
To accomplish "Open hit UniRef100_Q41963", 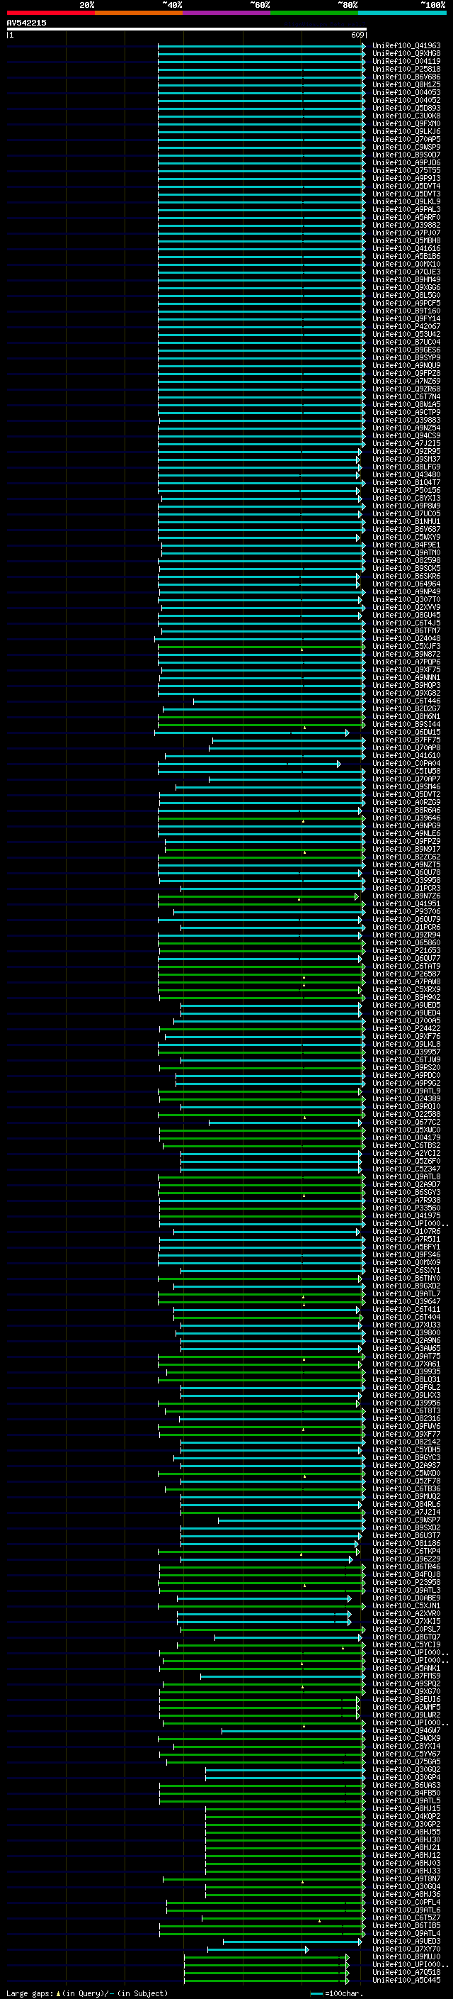I will tap(406, 46).
